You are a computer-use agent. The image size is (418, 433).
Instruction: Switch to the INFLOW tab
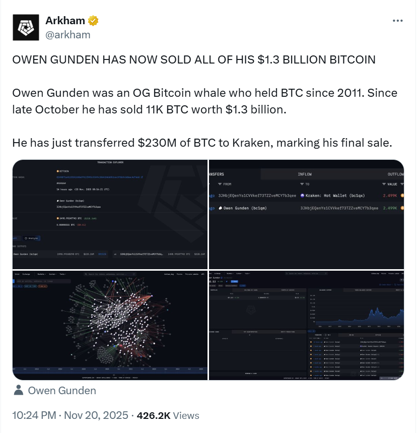pos(305,173)
